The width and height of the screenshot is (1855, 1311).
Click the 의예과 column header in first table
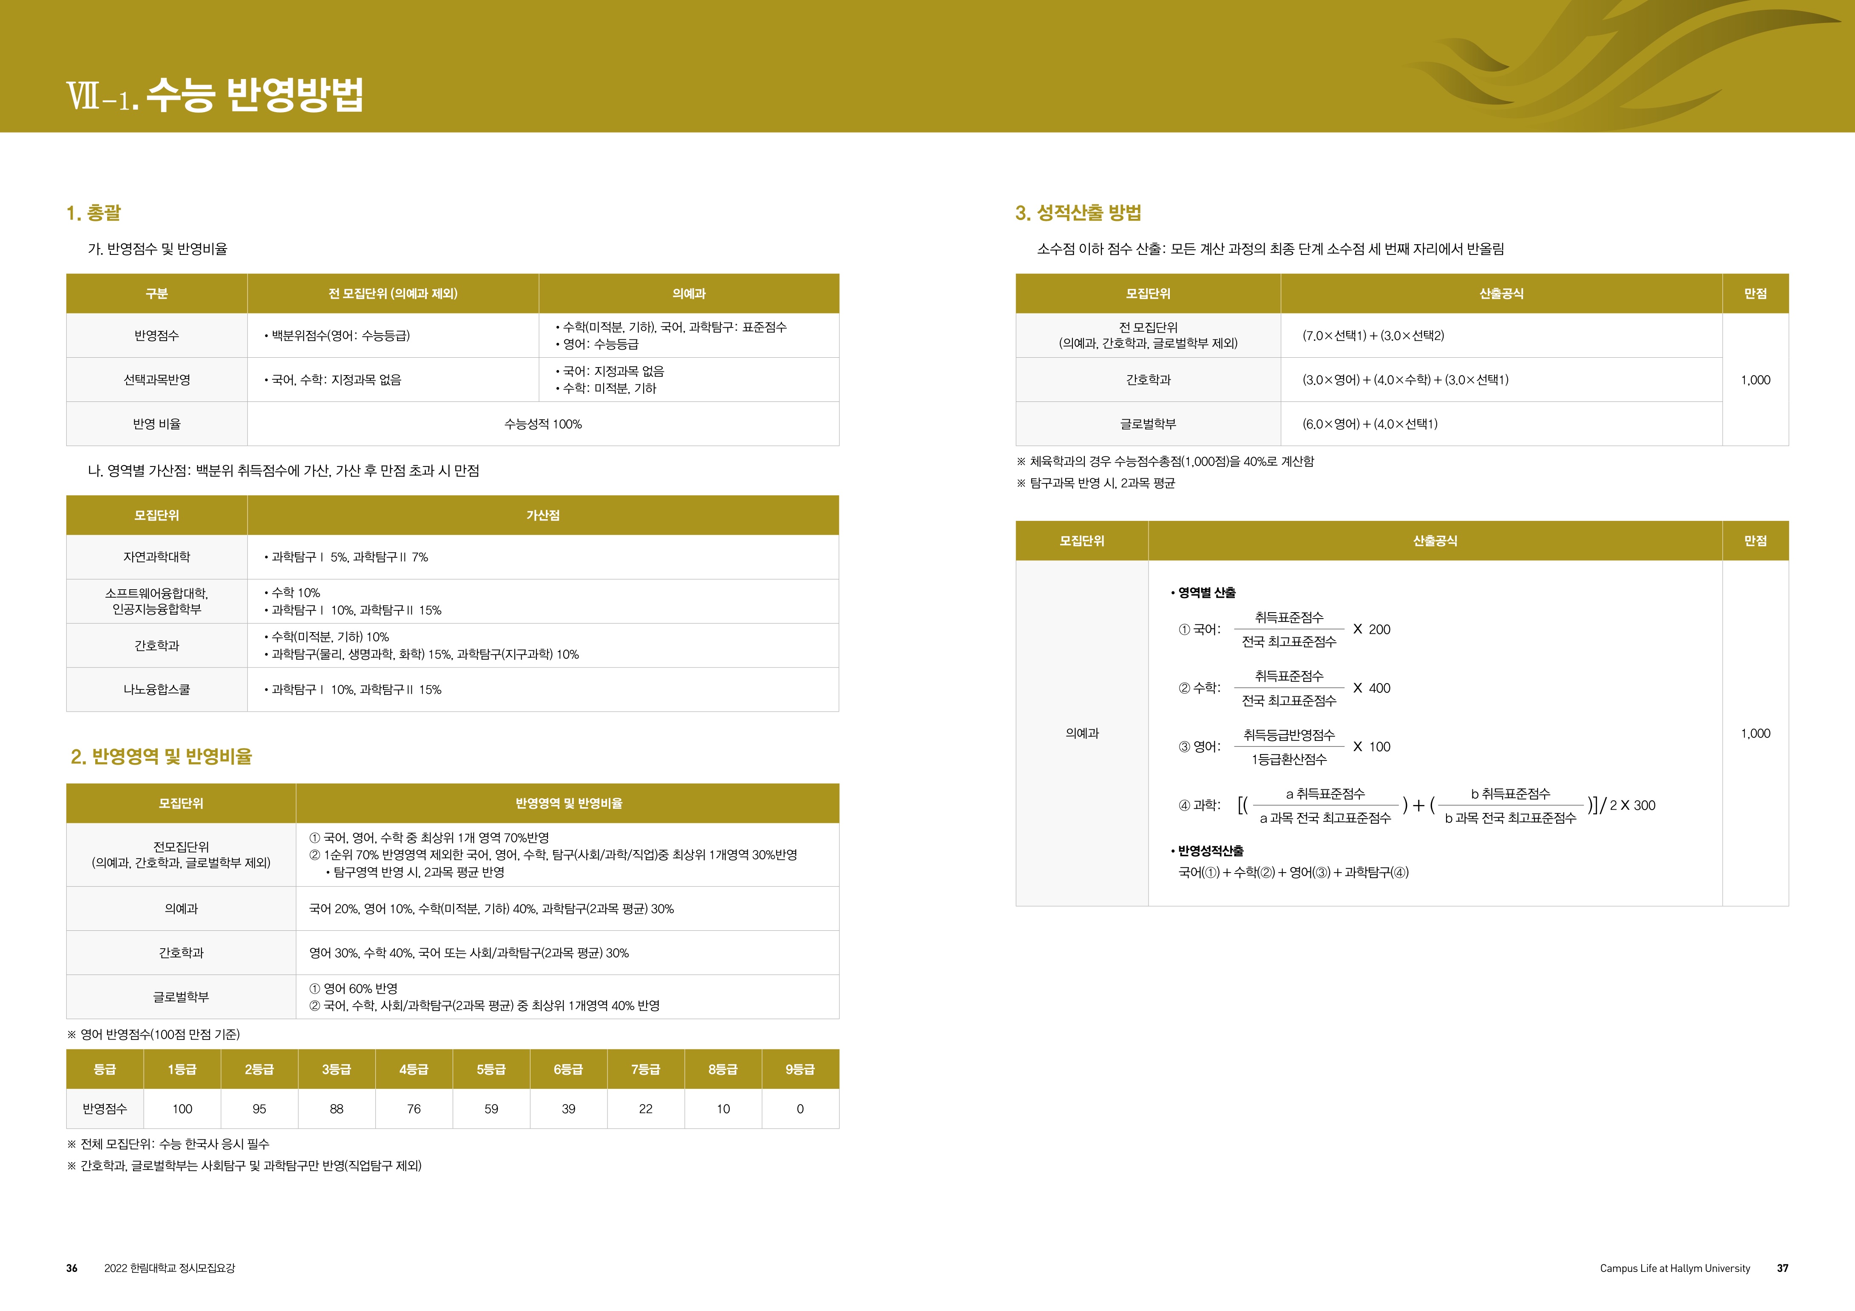[x=688, y=294]
